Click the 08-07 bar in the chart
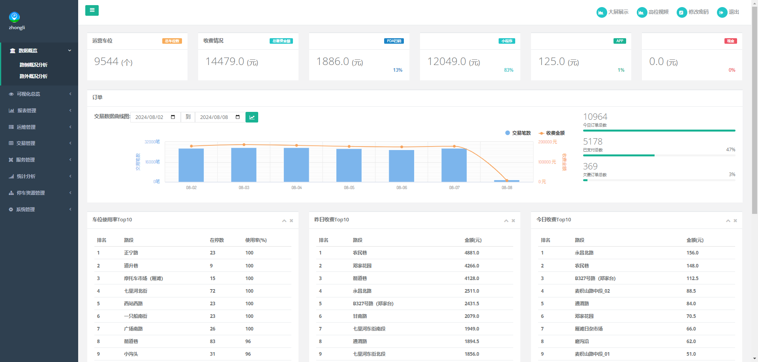 click(x=454, y=165)
